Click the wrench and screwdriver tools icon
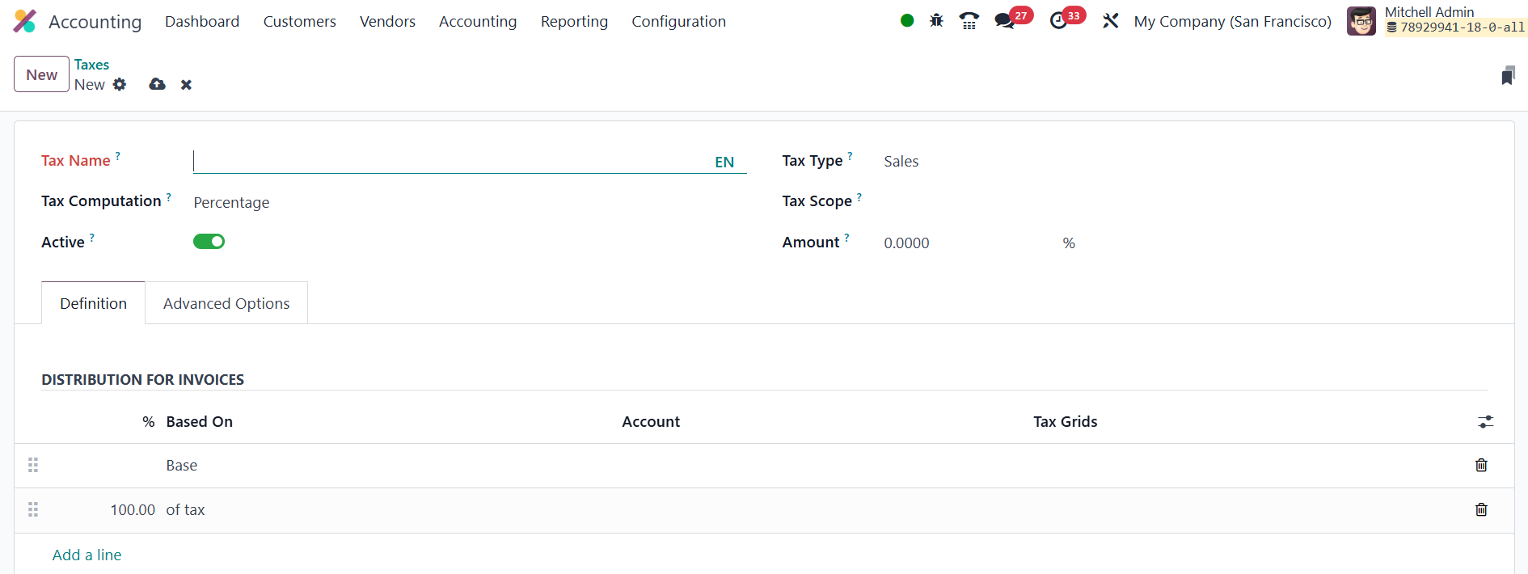 point(1111,21)
